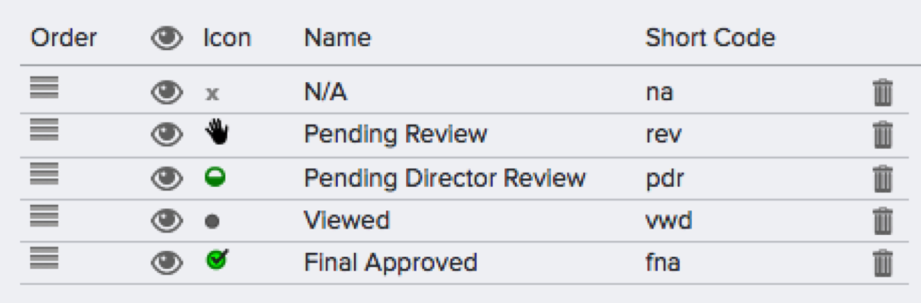The width and height of the screenshot is (921, 303).
Task: Remove the Viewed status with trash icon
Action: (882, 221)
